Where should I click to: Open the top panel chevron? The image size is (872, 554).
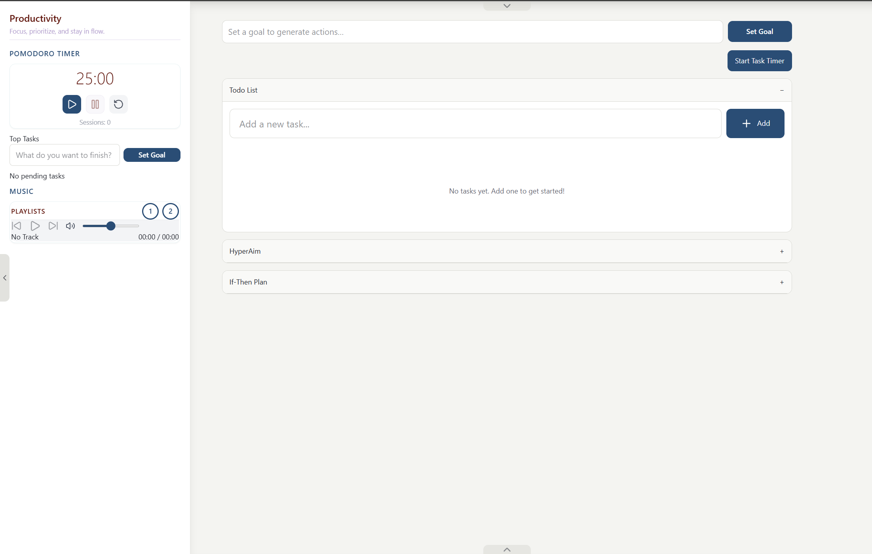[507, 6]
